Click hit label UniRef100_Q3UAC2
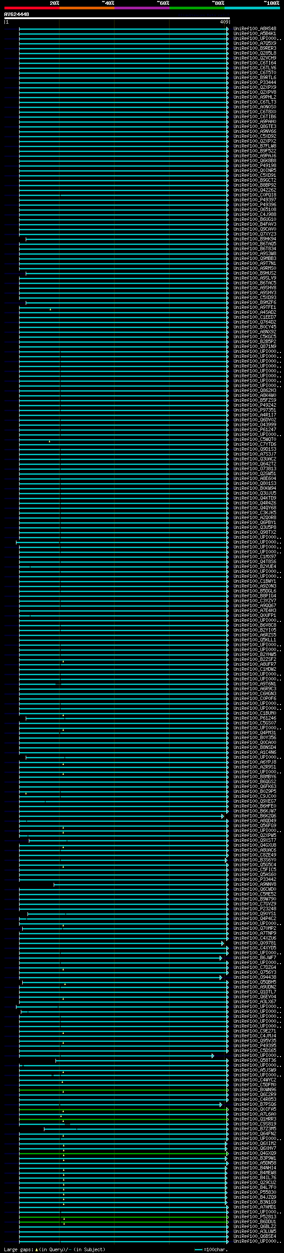The image size is (284, 1253). (x=255, y=459)
